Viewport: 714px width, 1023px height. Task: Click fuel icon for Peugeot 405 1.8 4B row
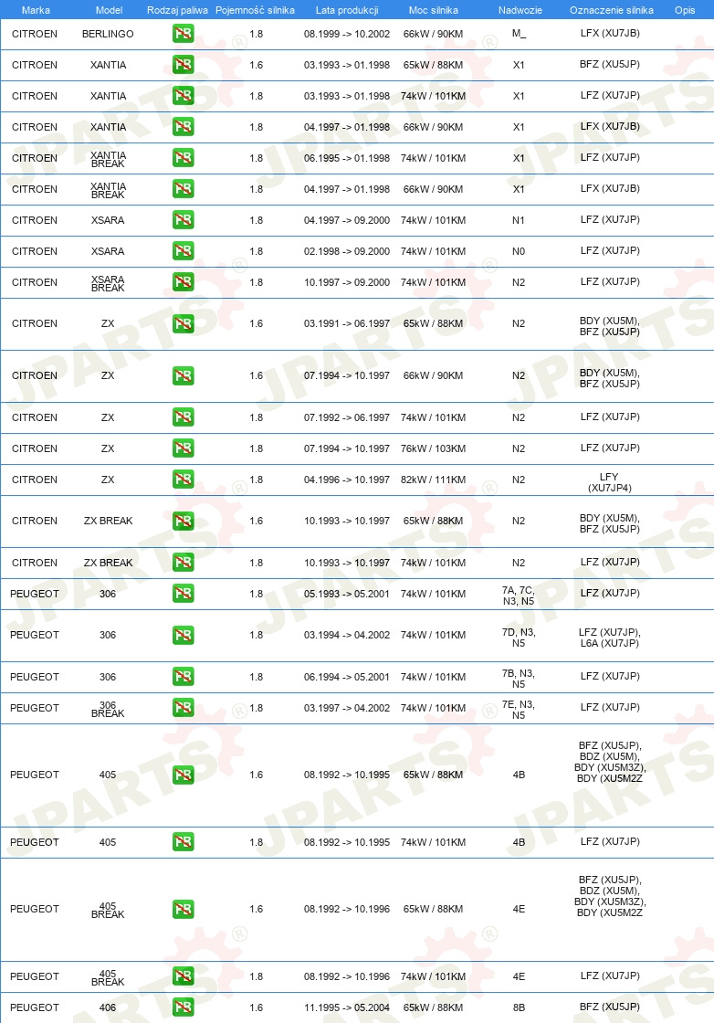click(184, 842)
